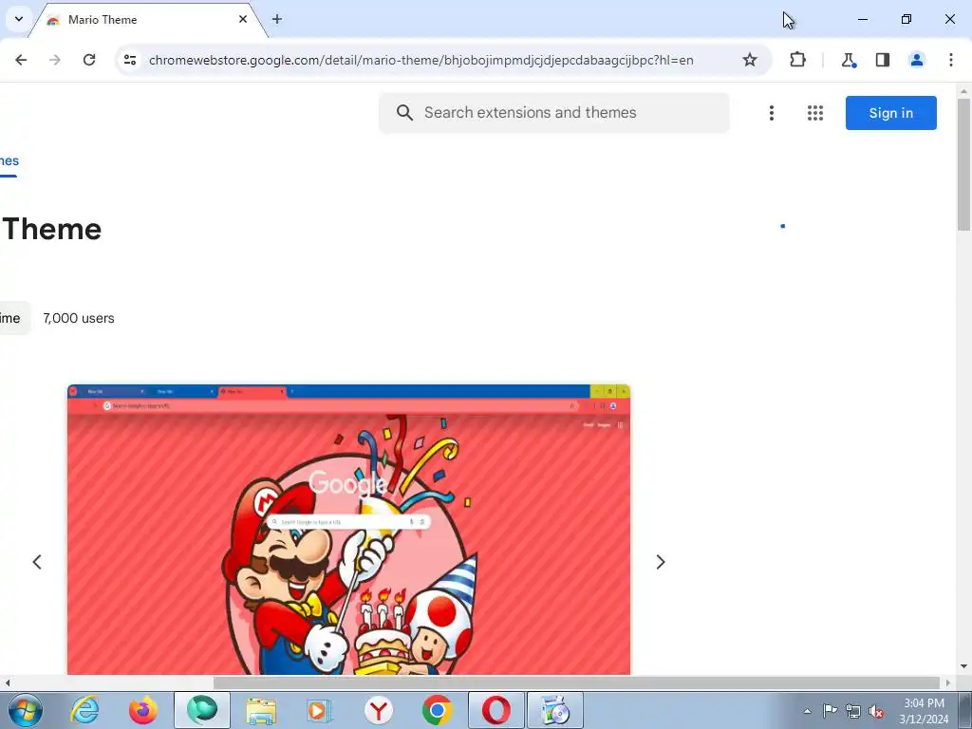Open Windows Media Player from the taskbar
Image resolution: width=972 pixels, height=729 pixels.
click(x=320, y=710)
